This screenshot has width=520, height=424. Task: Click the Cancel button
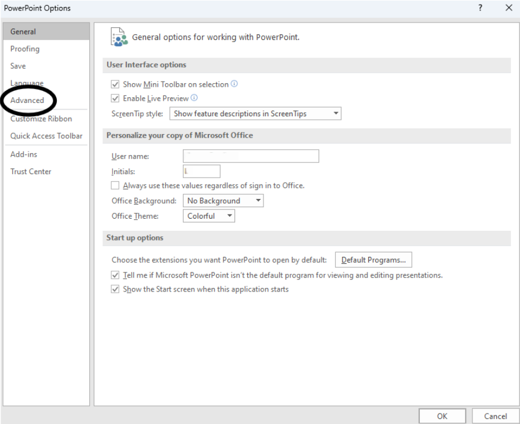(496, 416)
